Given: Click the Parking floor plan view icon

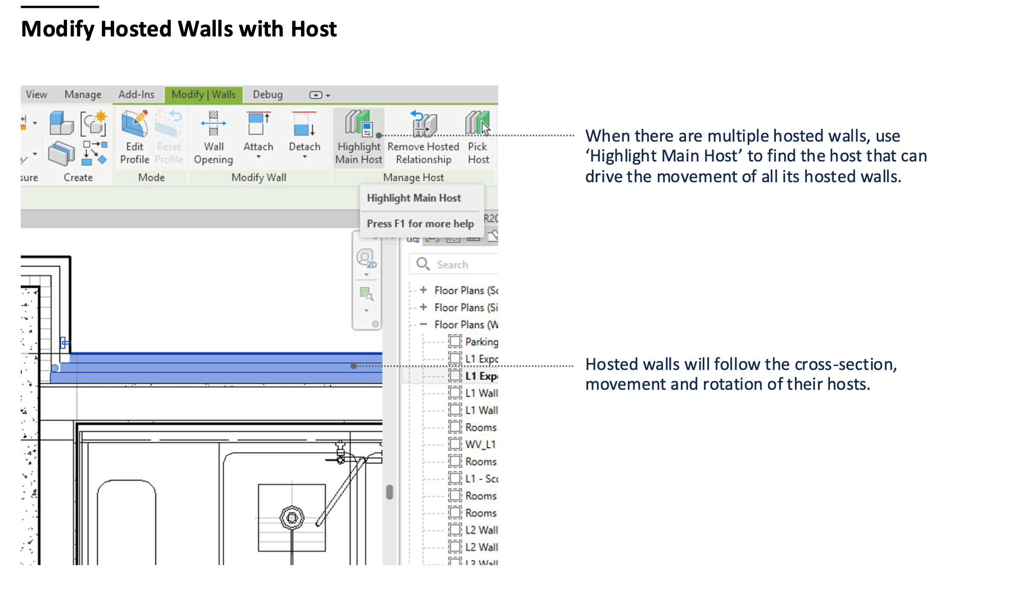Looking at the screenshot, I should pos(455,341).
